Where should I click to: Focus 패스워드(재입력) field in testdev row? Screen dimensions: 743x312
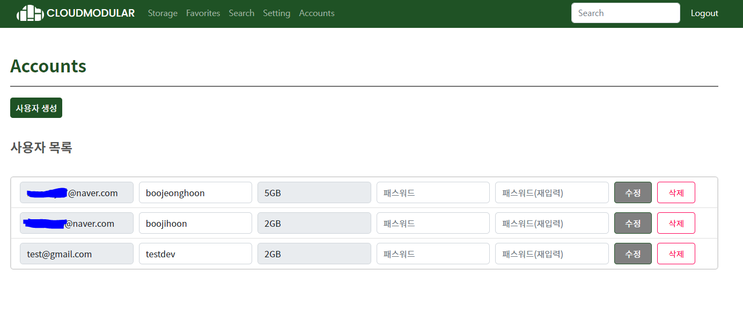552,254
